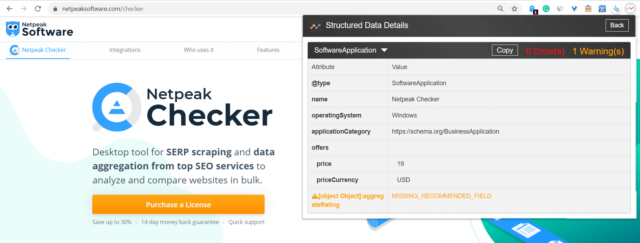640x243 pixels.
Task: Click the name attribute cell
Action: (x=348, y=99)
